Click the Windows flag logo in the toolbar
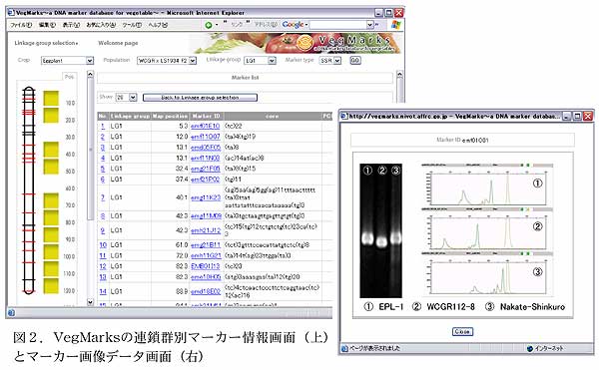Image resolution: width=599 pixels, height=370 pixels. pos(396,25)
